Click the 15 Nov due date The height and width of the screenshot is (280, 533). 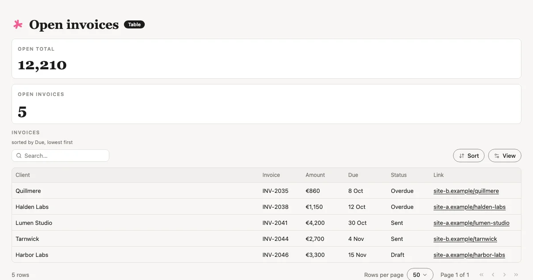(x=358, y=255)
